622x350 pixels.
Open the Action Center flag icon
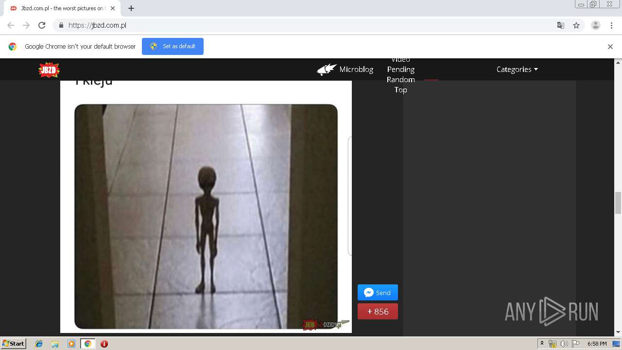pos(576,344)
